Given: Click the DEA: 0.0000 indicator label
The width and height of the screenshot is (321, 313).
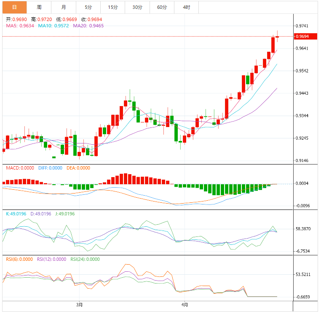Looking at the screenshot, I should click(x=78, y=168).
